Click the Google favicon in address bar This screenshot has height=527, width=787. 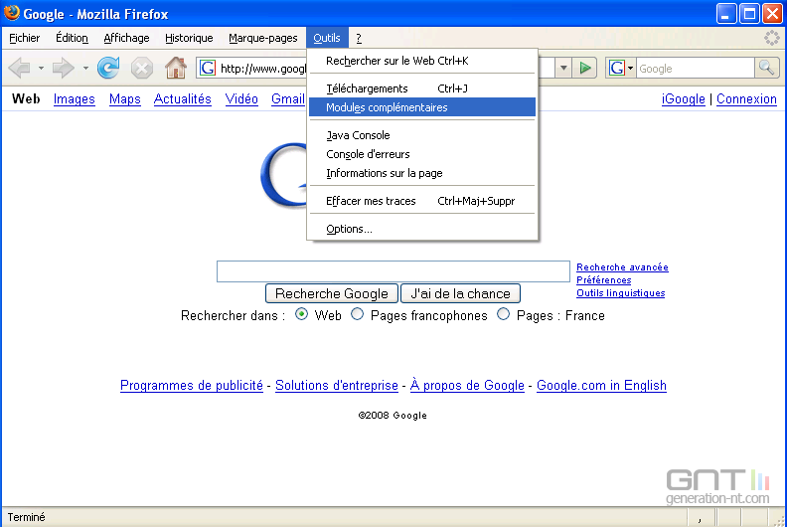point(208,68)
